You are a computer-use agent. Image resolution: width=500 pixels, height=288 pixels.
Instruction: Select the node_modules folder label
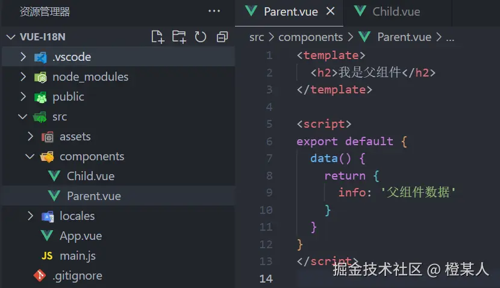(x=90, y=77)
